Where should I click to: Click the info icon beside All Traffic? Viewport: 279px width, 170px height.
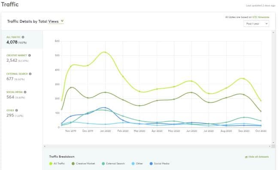[x=23, y=37]
